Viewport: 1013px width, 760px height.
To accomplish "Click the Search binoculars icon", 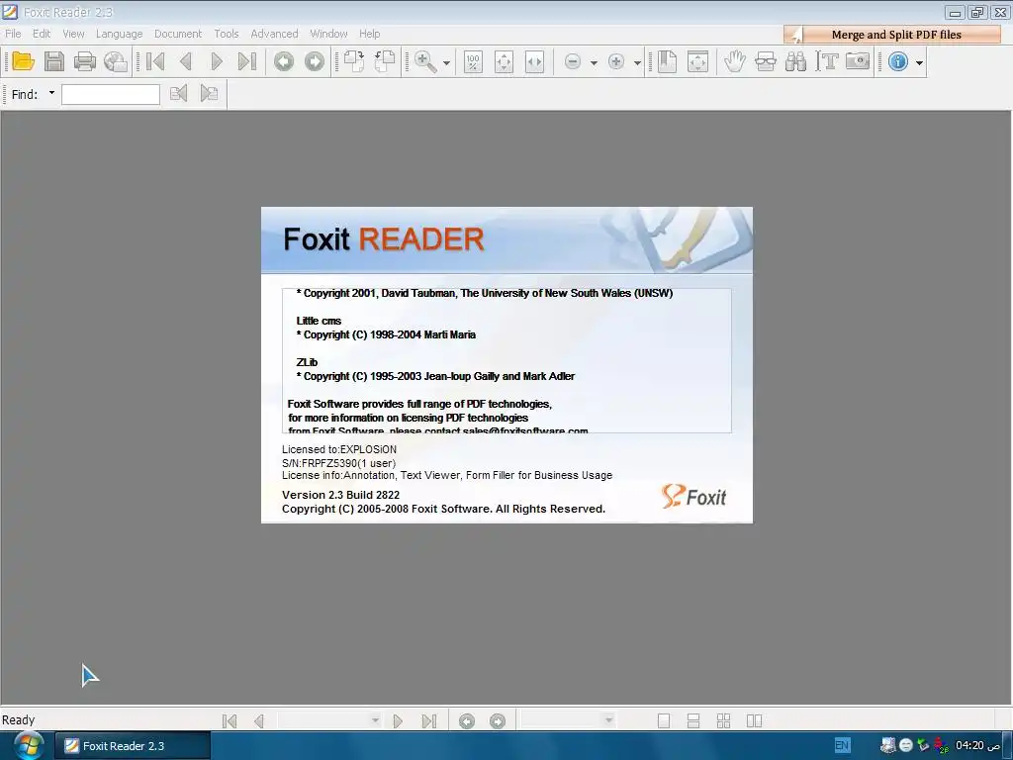I will click(x=796, y=61).
